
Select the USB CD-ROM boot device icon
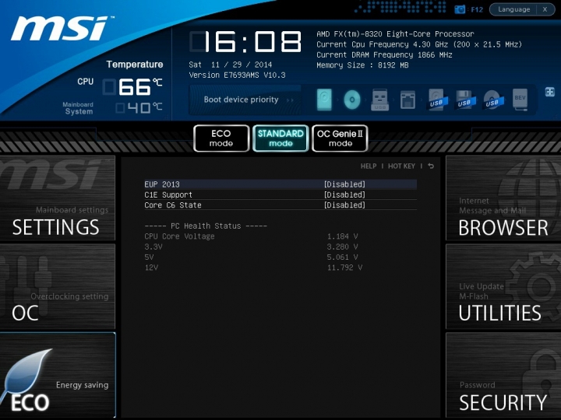coord(493,100)
